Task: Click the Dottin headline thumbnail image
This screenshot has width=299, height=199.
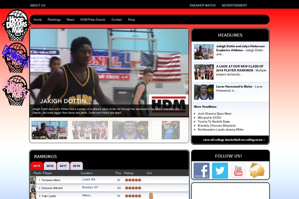Action: 204,52
